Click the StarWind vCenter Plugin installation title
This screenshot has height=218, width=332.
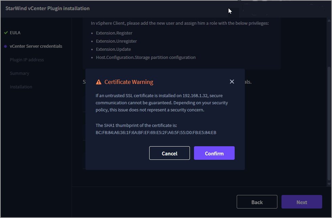(47, 8)
